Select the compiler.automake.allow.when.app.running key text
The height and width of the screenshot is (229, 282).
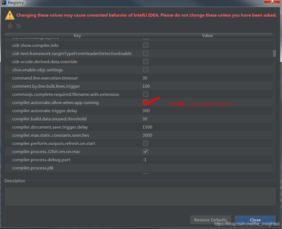tap(55, 103)
